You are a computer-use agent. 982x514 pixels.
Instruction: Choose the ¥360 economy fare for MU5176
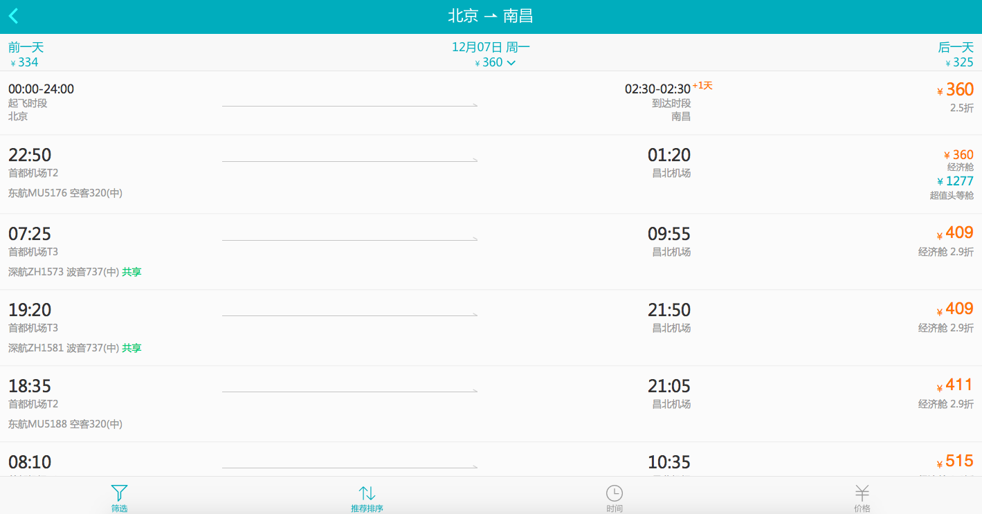pyautogui.click(x=958, y=155)
